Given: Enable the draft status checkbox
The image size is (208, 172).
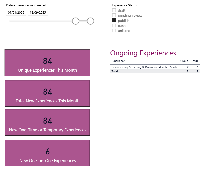Looking at the screenshot, I should (x=114, y=10).
